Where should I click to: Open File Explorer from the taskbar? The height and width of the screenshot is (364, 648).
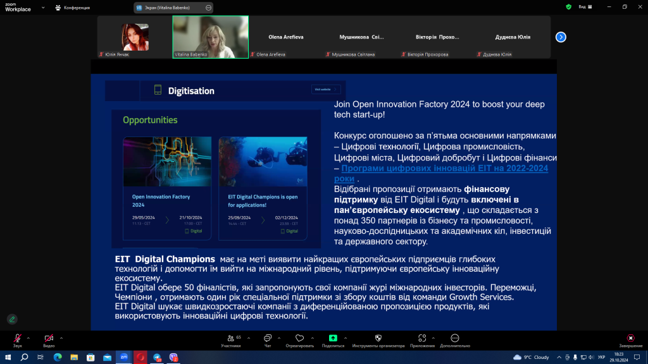click(74, 357)
